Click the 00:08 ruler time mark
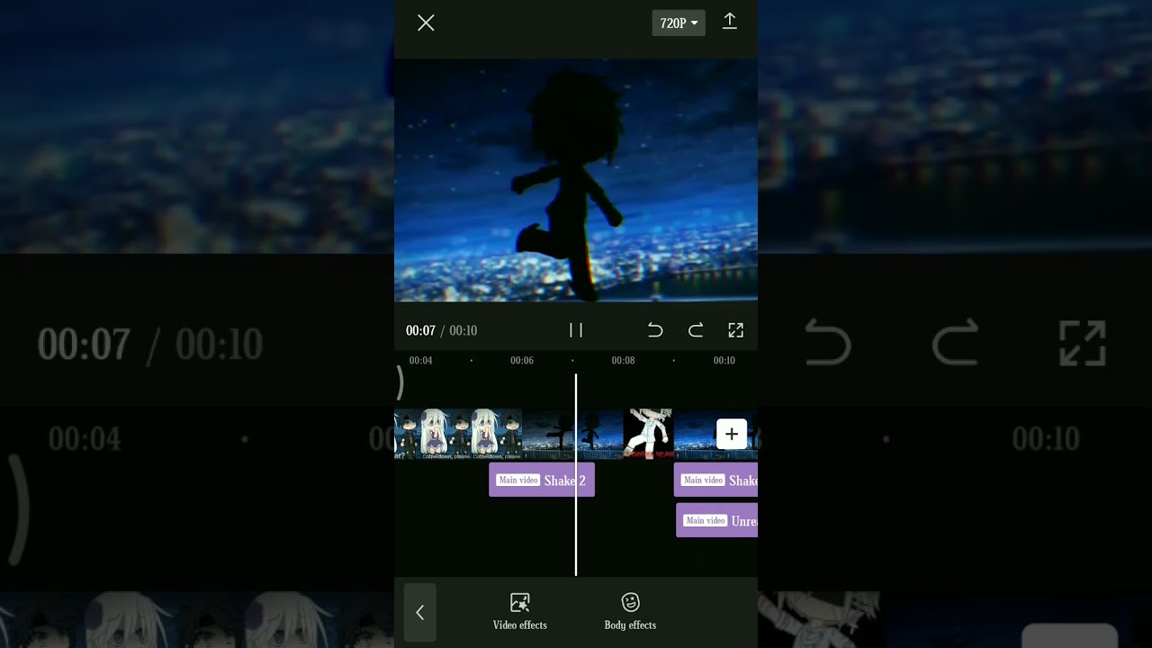The height and width of the screenshot is (648, 1152). click(x=623, y=360)
